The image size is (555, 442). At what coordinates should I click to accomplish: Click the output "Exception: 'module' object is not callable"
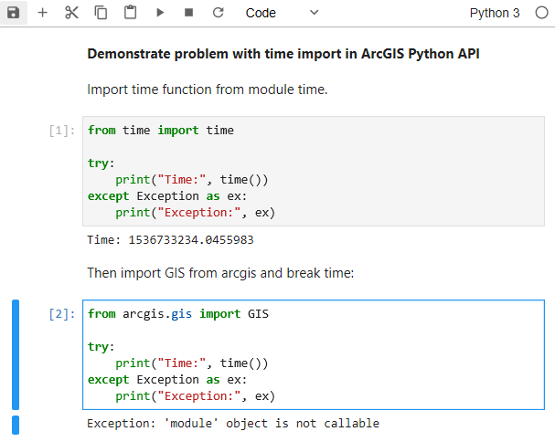click(x=233, y=424)
